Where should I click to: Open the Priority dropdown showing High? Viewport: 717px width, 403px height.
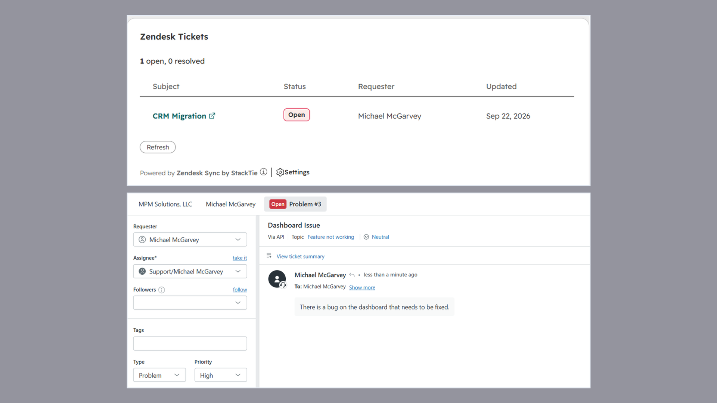click(x=221, y=375)
